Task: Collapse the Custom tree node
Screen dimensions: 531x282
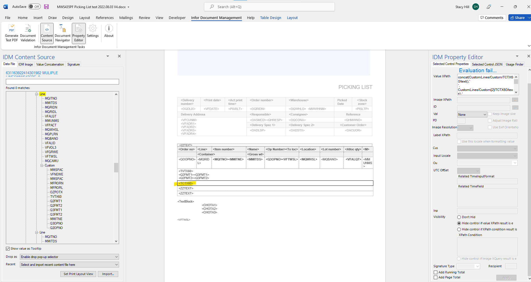Action: tap(42, 165)
